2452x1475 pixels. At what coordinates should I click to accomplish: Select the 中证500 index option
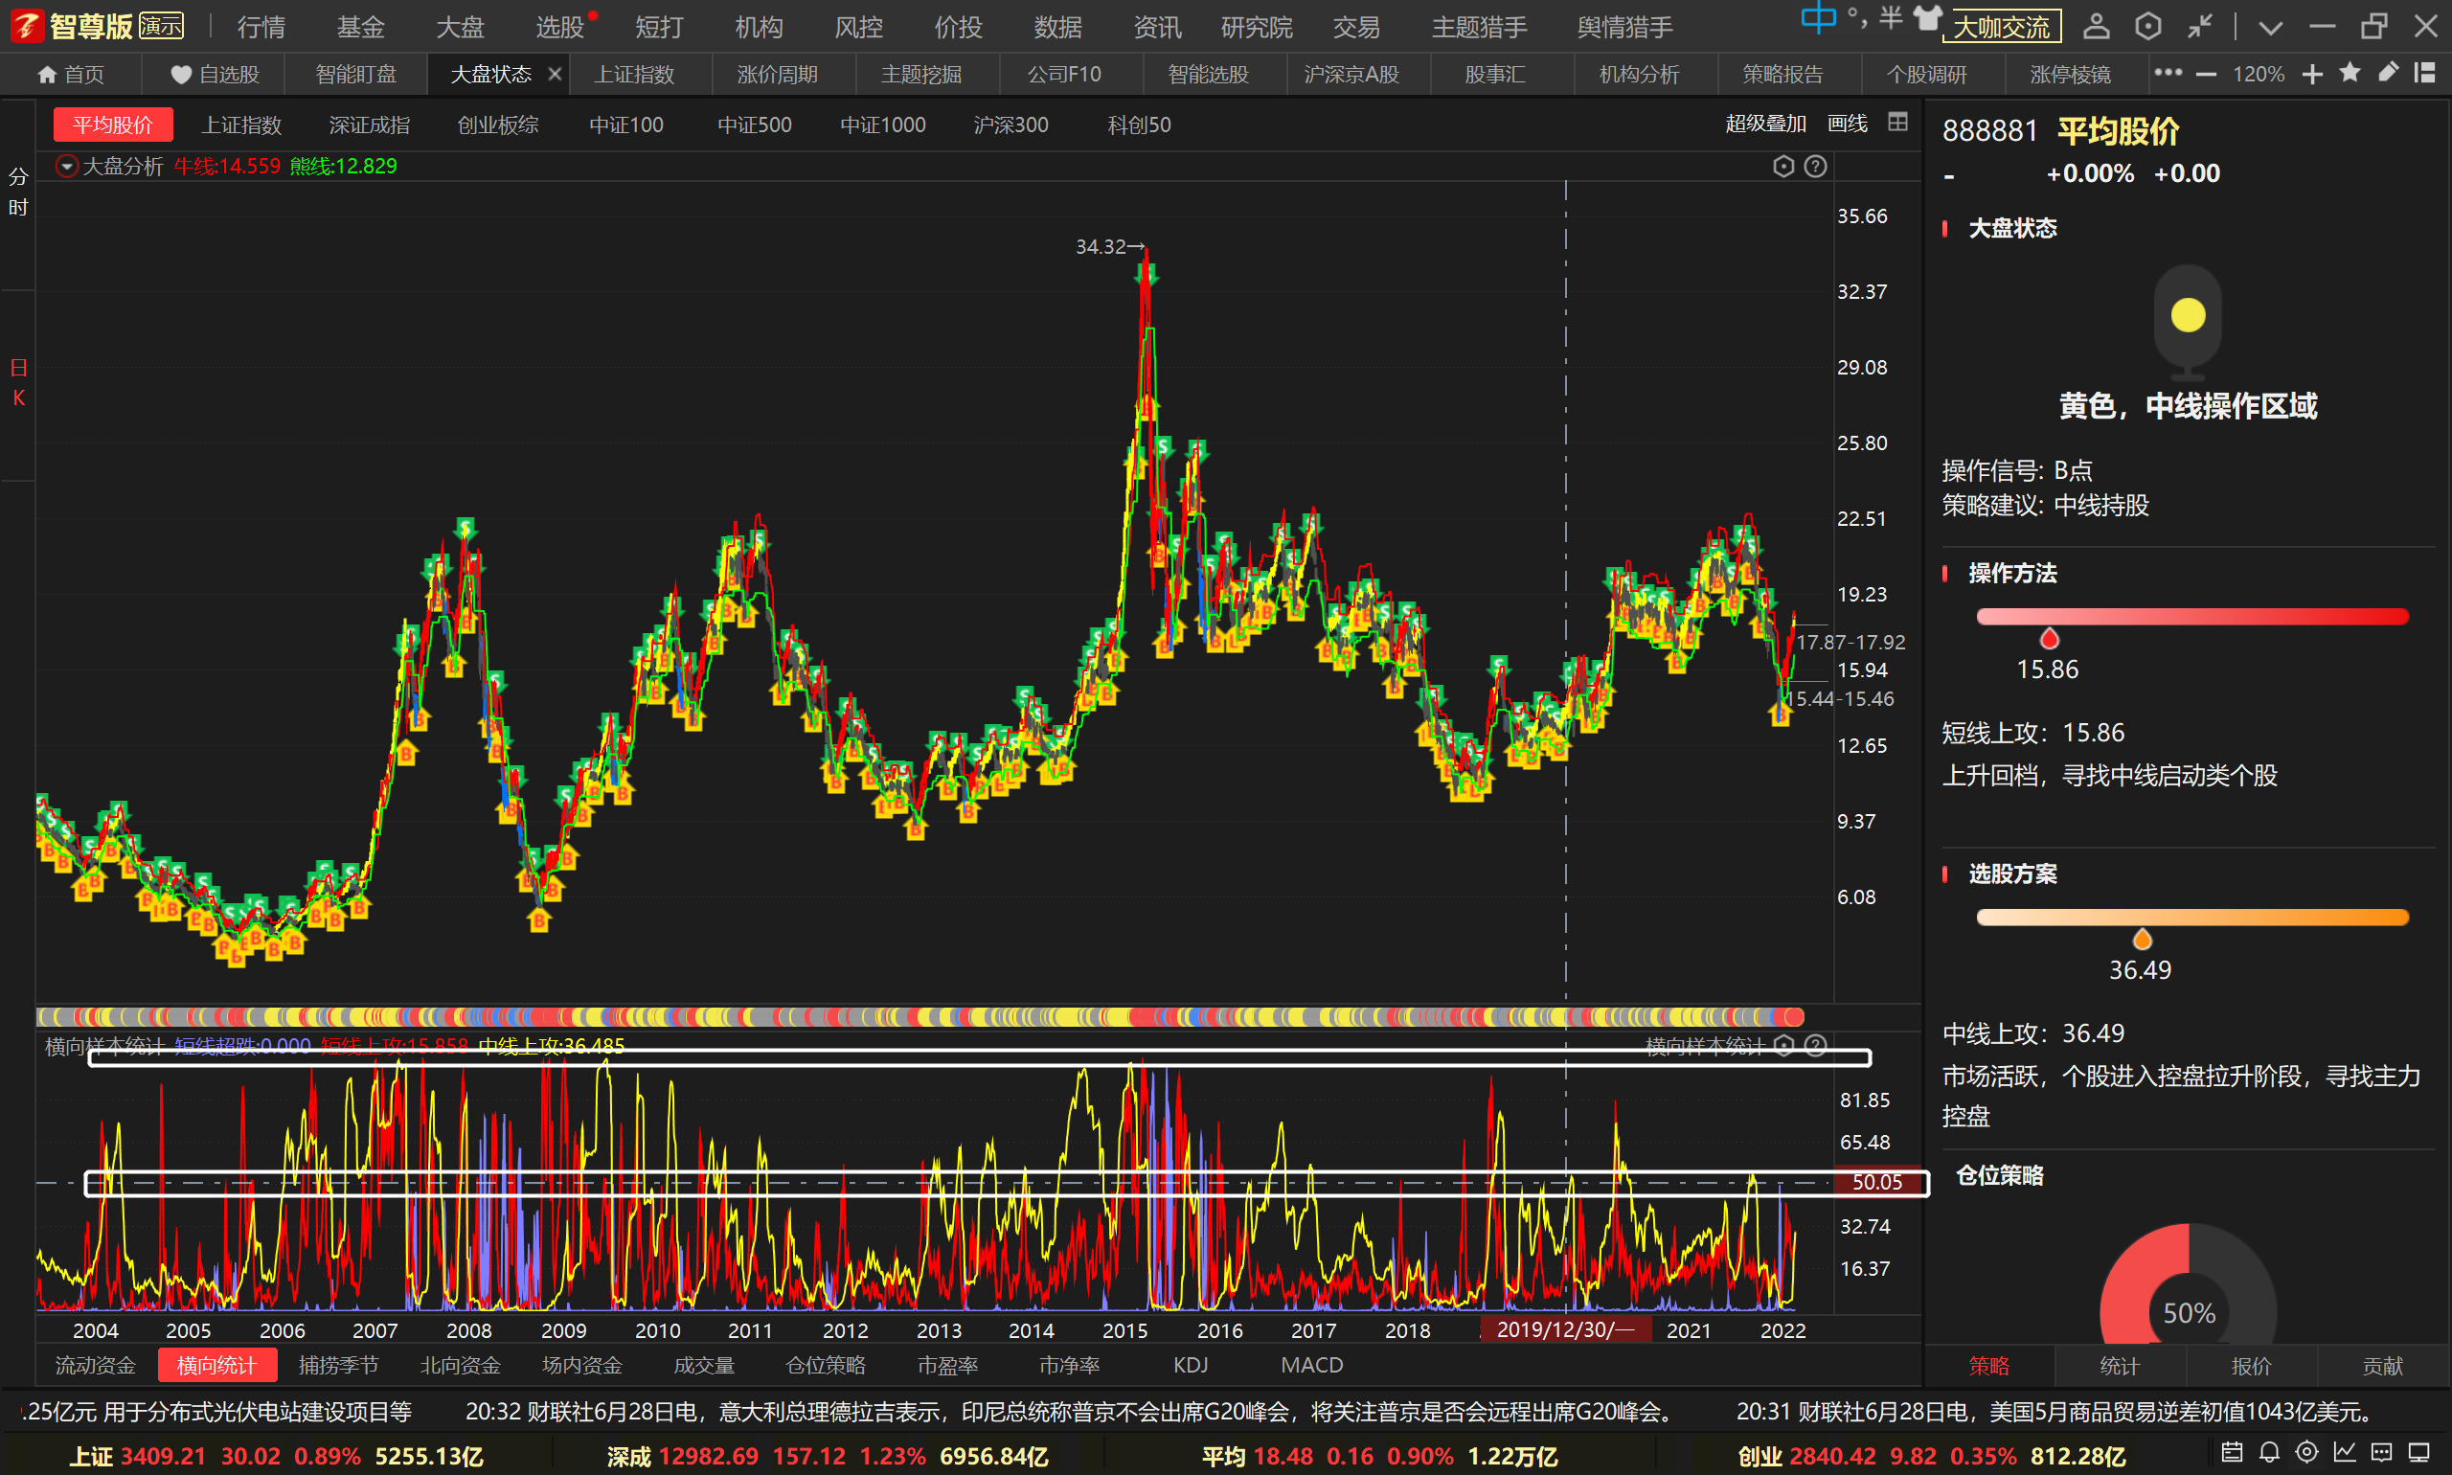(755, 125)
